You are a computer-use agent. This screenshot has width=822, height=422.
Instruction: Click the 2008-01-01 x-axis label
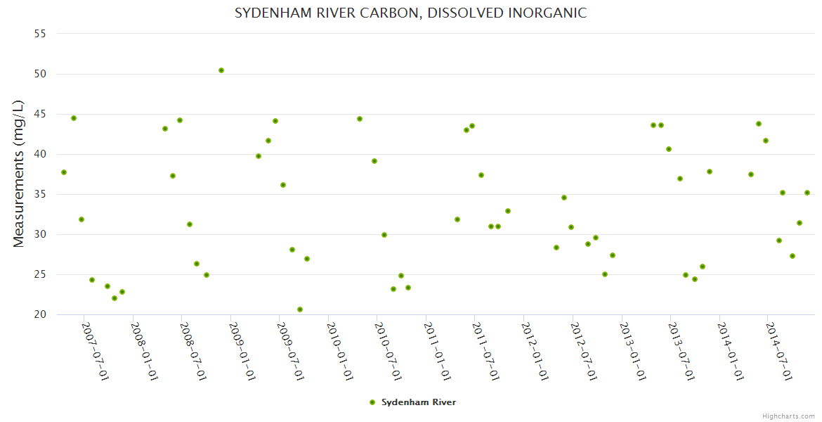point(143,351)
